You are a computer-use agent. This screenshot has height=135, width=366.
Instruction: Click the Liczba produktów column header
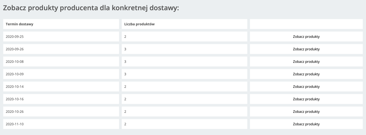click(184, 24)
